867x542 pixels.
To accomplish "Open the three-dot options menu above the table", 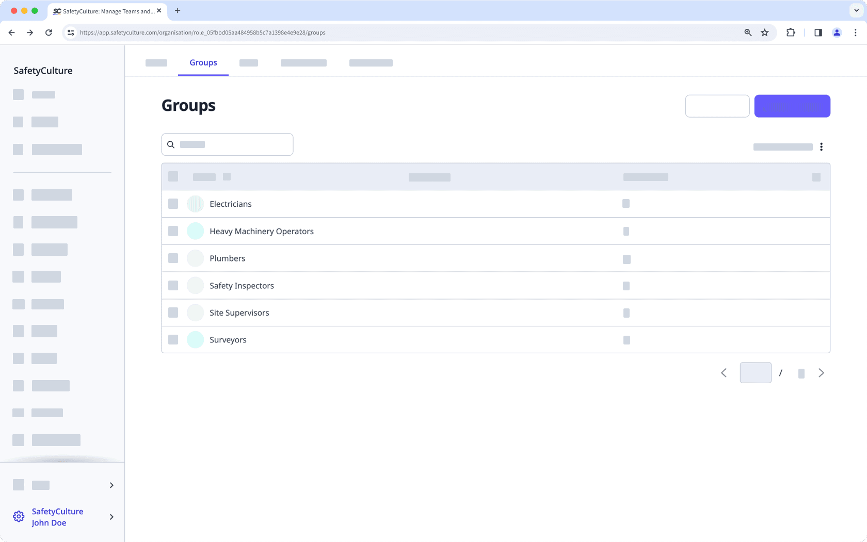I will (x=821, y=146).
